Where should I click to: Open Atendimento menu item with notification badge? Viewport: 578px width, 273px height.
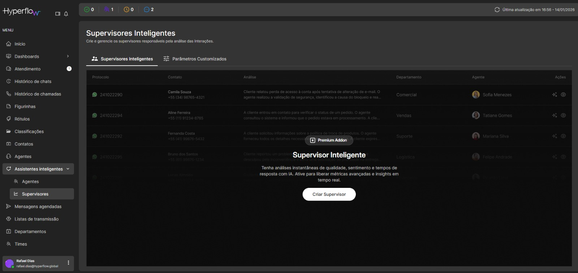coord(27,69)
